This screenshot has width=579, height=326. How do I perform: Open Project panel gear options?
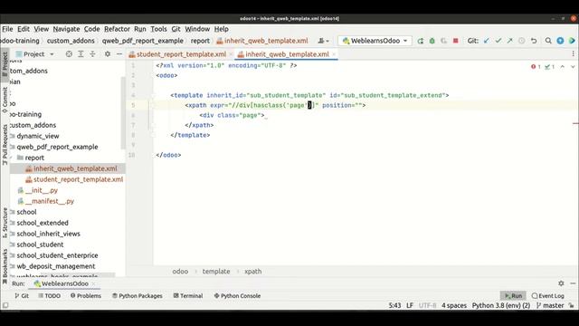pos(108,54)
